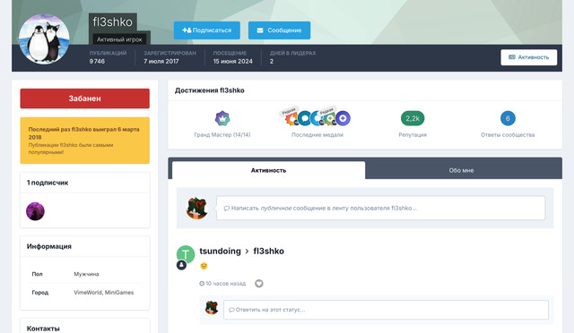
Task: Click the Информация section heading
Action: click(x=49, y=246)
